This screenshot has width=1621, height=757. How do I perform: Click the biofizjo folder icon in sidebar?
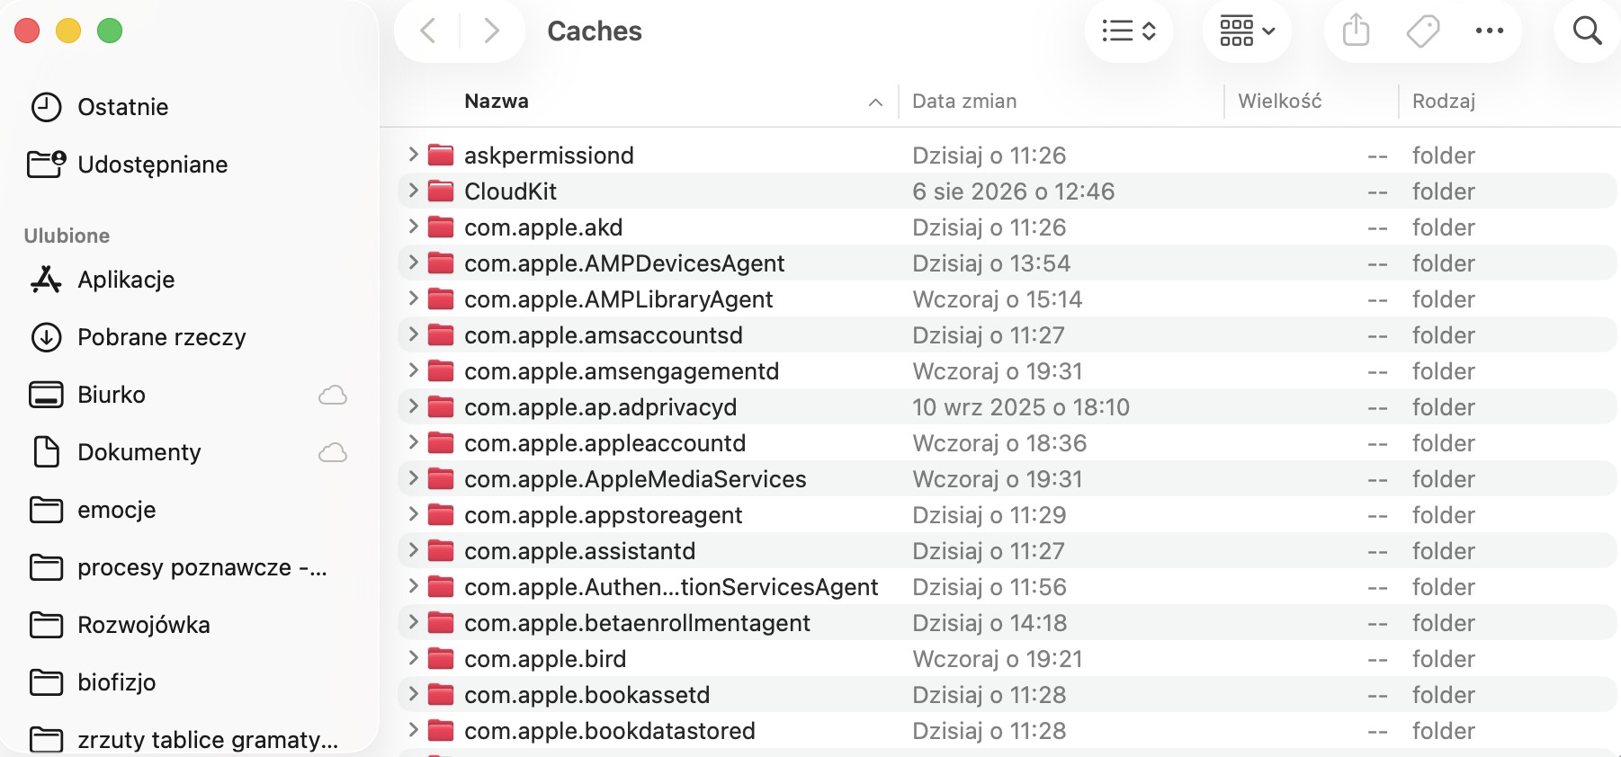(x=46, y=682)
